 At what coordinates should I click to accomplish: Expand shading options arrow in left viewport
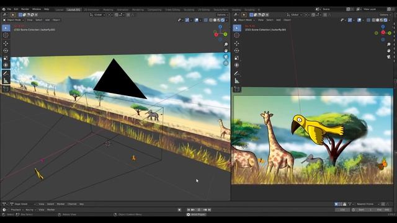[226, 20]
